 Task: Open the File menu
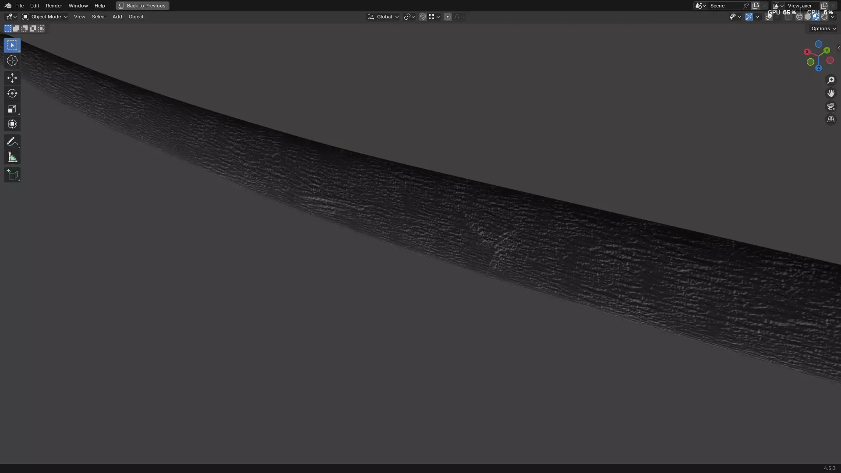coord(19,6)
